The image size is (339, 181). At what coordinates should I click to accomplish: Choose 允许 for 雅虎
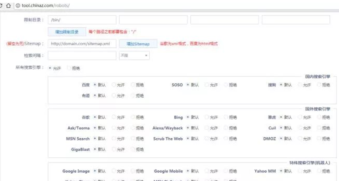(300, 117)
